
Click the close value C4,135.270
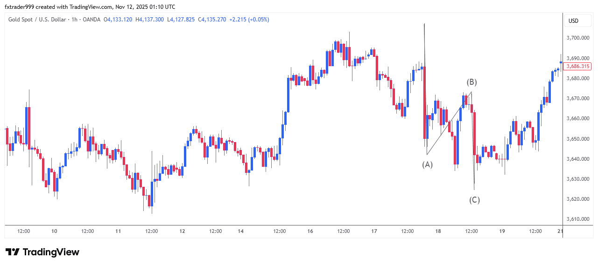point(212,20)
